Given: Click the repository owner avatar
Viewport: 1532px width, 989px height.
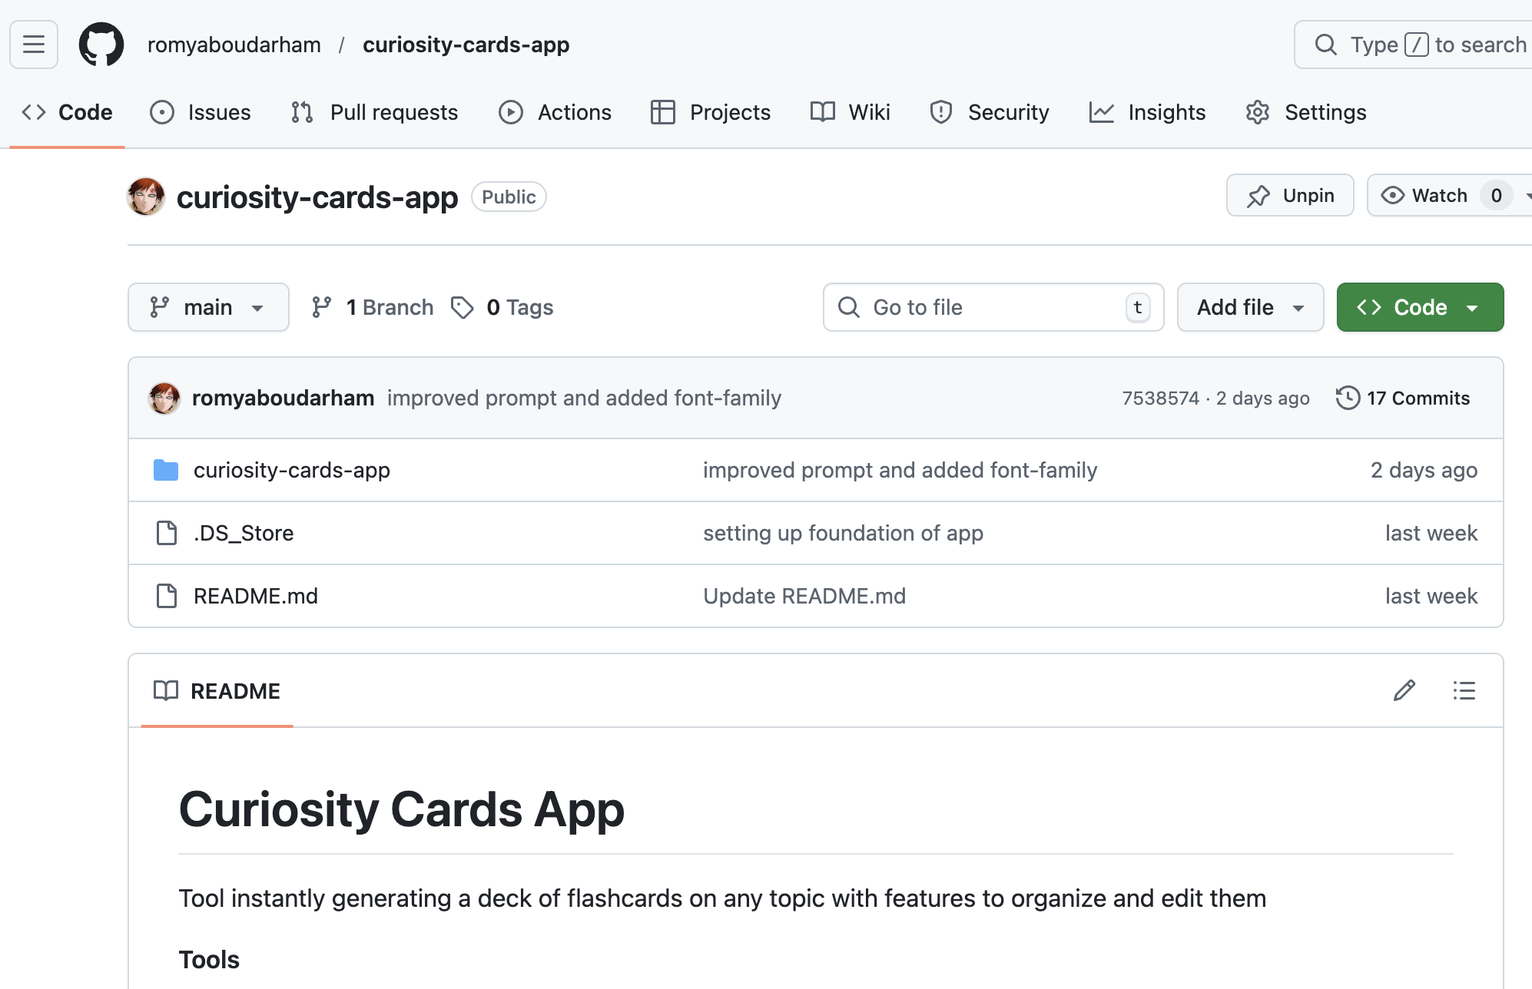Looking at the screenshot, I should click(146, 197).
